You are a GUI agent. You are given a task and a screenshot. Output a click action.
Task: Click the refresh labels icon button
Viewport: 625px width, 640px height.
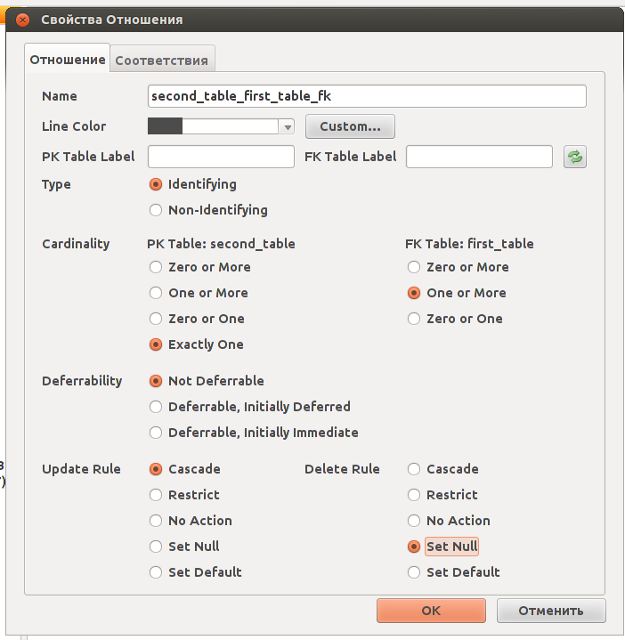tap(575, 157)
